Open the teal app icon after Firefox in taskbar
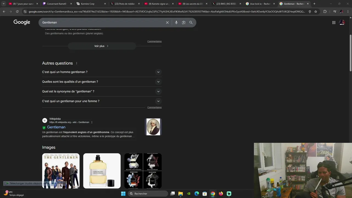The width and height of the screenshot is (352, 198). pos(229,194)
